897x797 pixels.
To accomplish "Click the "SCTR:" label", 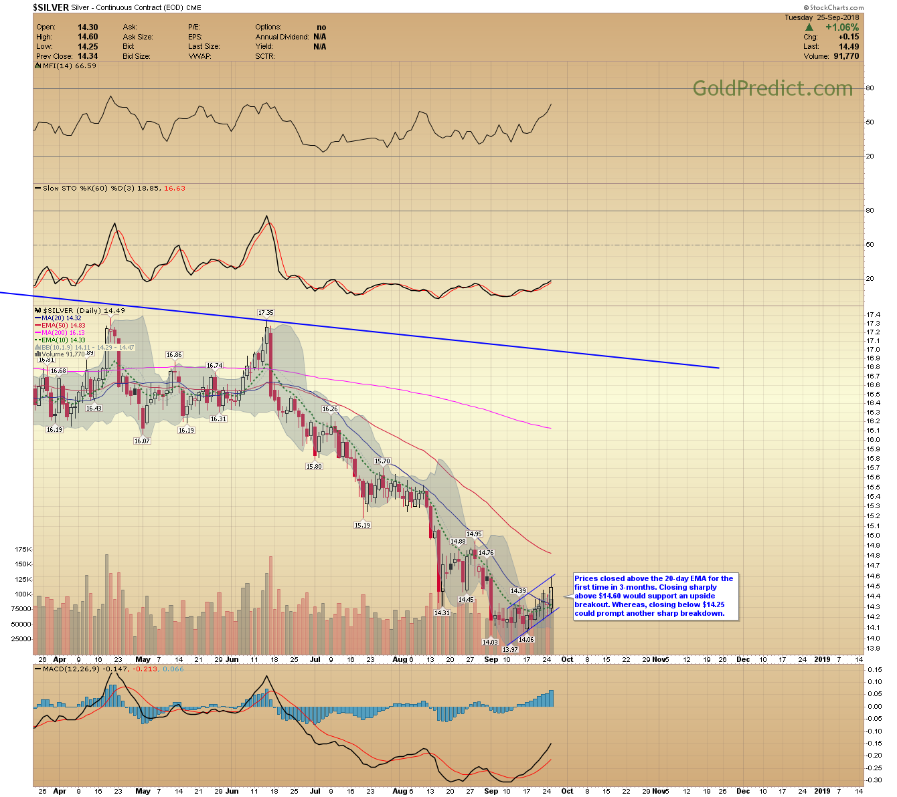I will pos(265,57).
